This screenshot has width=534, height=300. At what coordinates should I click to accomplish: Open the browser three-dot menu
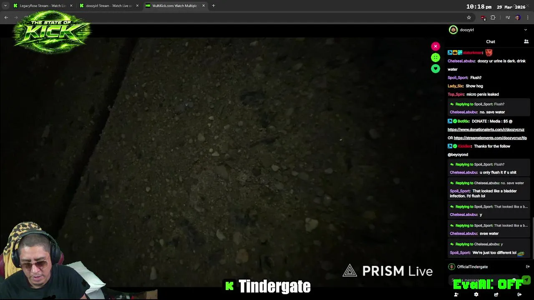click(528, 17)
